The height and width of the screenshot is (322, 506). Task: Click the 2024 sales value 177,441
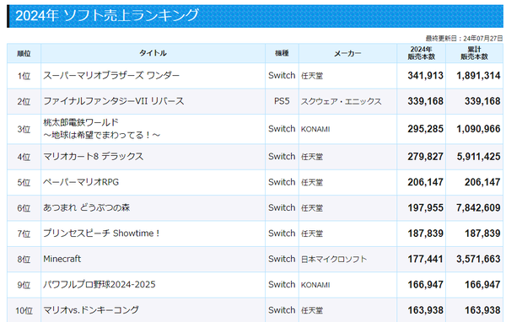pyautogui.click(x=425, y=259)
